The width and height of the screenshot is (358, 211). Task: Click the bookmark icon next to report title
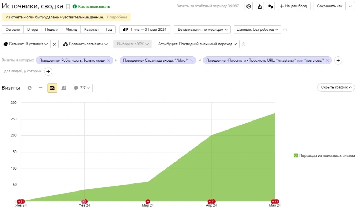[x=68, y=6]
